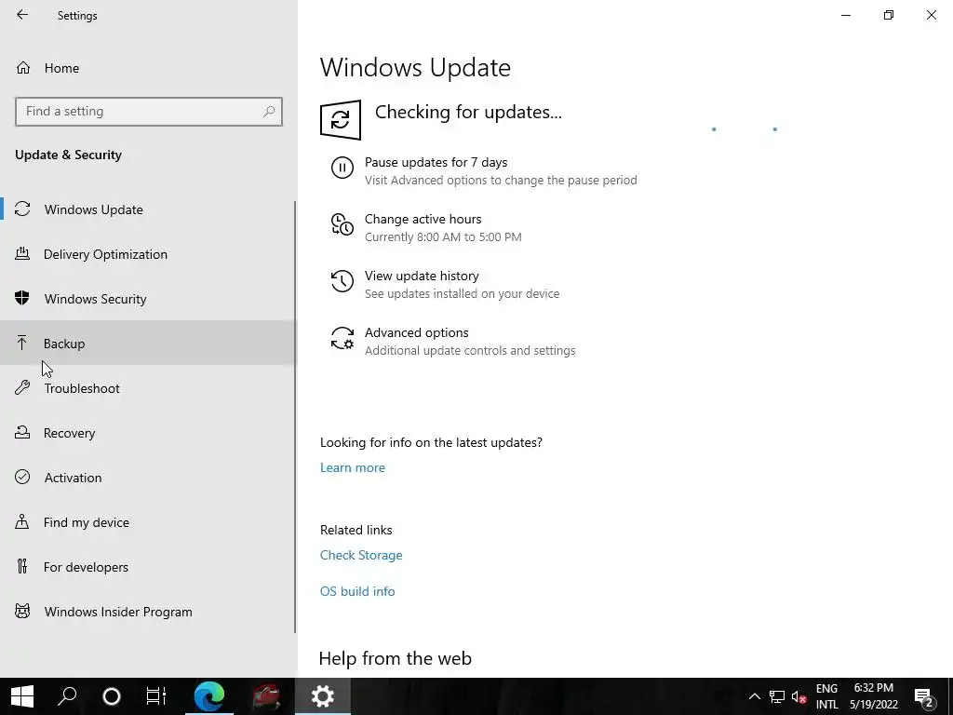Viewport: 953px width, 715px height.
Task: Click the Windows Update sync icon in sidebar
Action: coord(22,209)
